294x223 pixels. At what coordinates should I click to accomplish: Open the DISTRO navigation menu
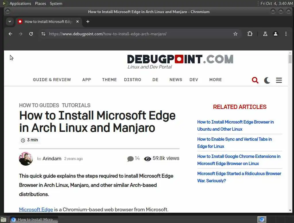[x=133, y=80]
